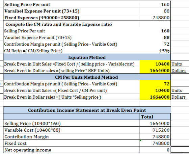Click the underlined 'Dollars' label in CM Per Units section
This screenshot has height=154, width=189.
tap(179, 97)
